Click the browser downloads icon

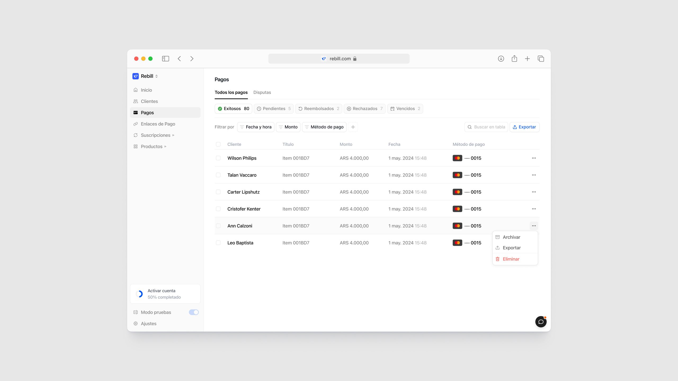pyautogui.click(x=501, y=58)
